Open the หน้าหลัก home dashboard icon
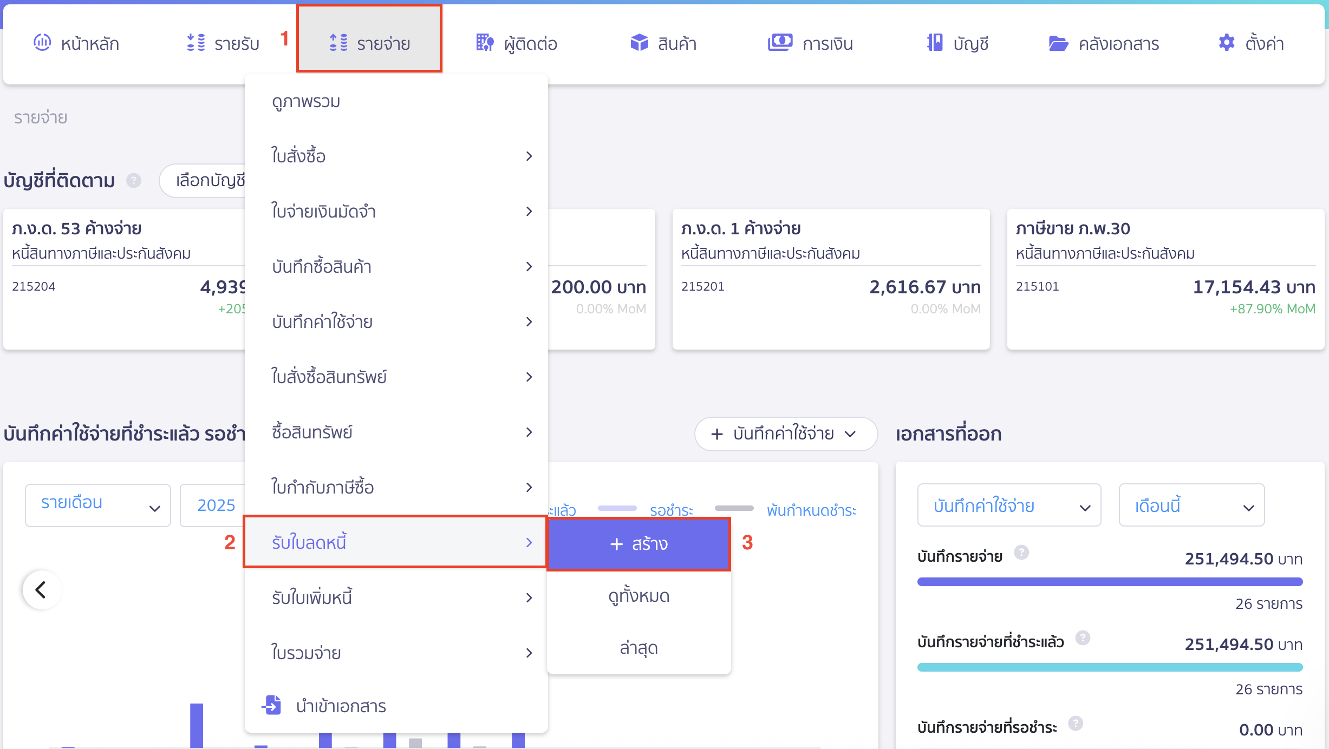Screen dimensions: 1329x749 [x=42, y=42]
